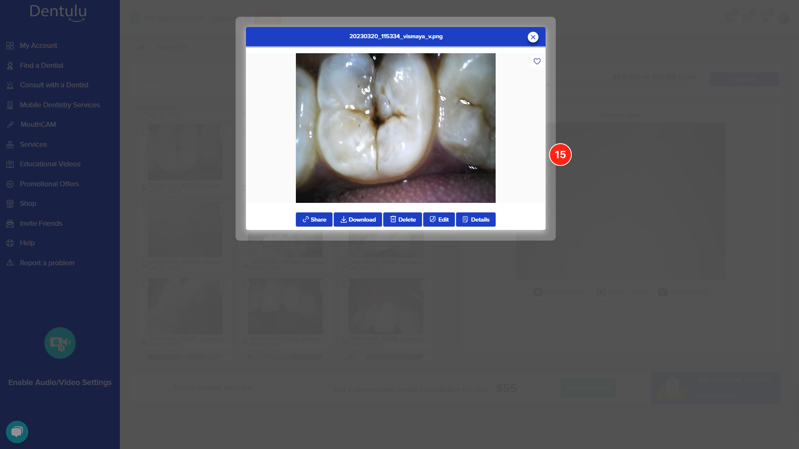Select checkbox for 20230320_115322 thumbnail
This screenshot has width=799, height=449.
(146, 208)
